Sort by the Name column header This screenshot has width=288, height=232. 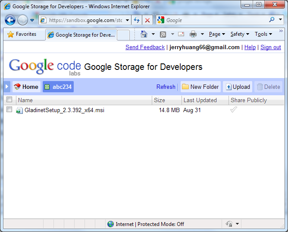click(x=84, y=100)
